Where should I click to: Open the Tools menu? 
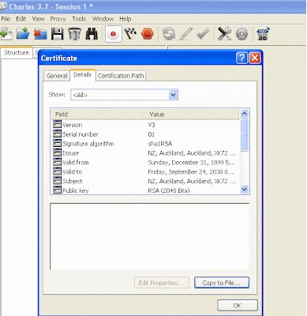(x=79, y=19)
